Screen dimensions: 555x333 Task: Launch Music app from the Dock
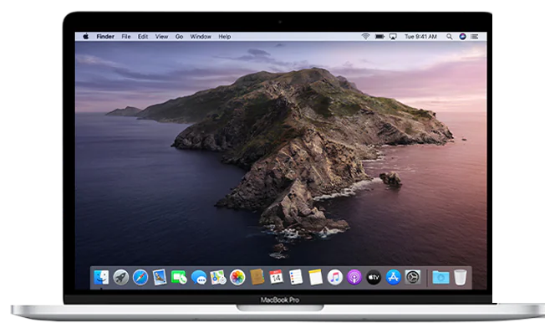click(x=335, y=278)
